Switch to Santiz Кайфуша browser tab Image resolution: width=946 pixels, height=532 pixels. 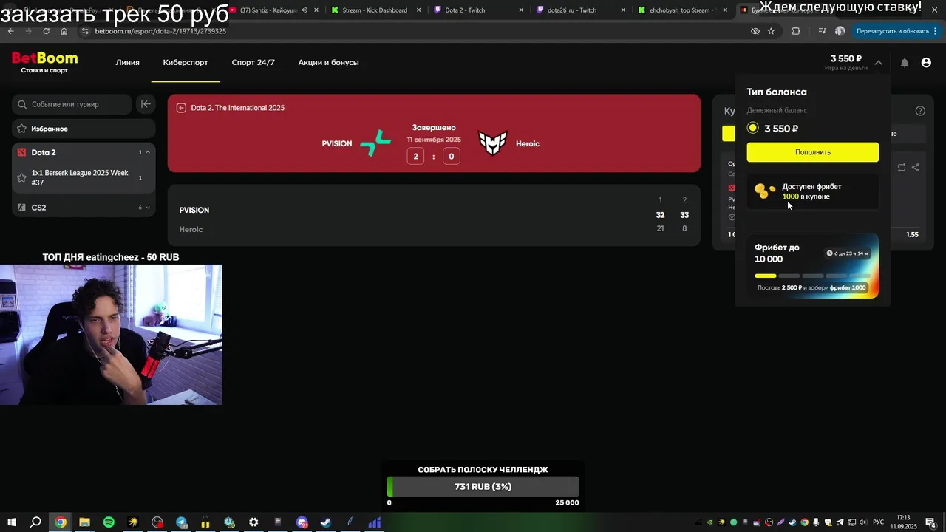pos(273,10)
